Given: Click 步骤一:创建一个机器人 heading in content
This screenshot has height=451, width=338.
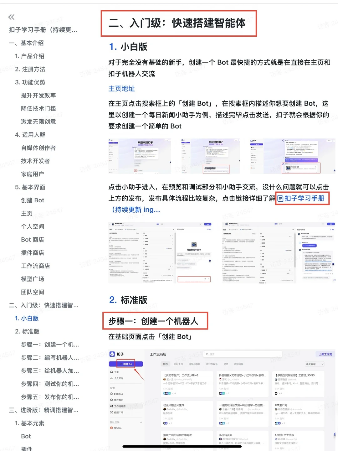Looking at the screenshot, I should [153, 321].
